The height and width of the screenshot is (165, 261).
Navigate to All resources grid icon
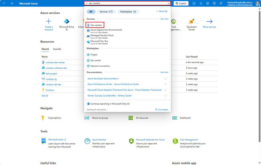pyautogui.click(x=131, y=118)
